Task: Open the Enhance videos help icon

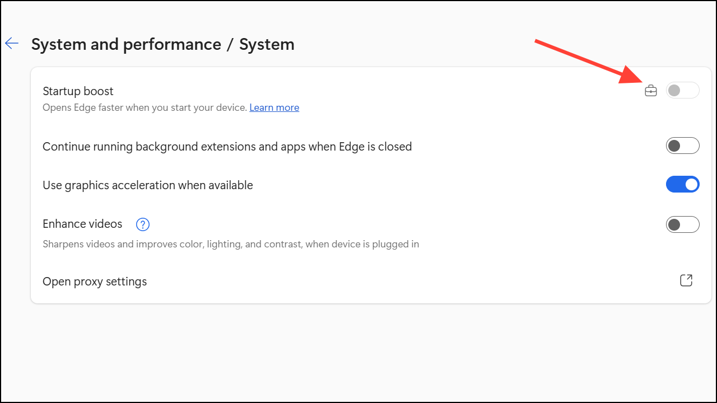Action: 143,224
